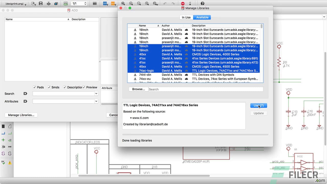Click the Browse... button

(138, 89)
